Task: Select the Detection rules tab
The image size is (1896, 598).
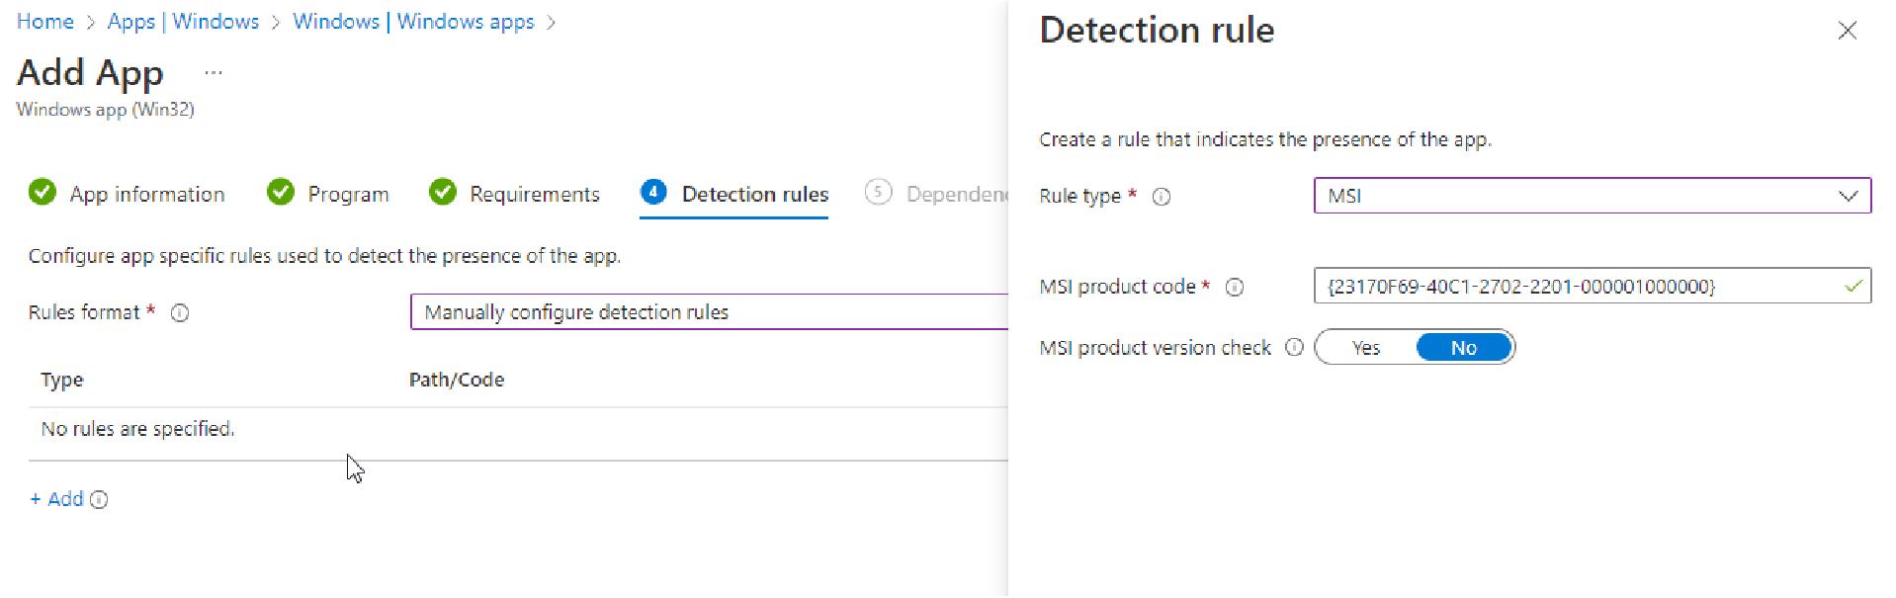Action: point(754,195)
